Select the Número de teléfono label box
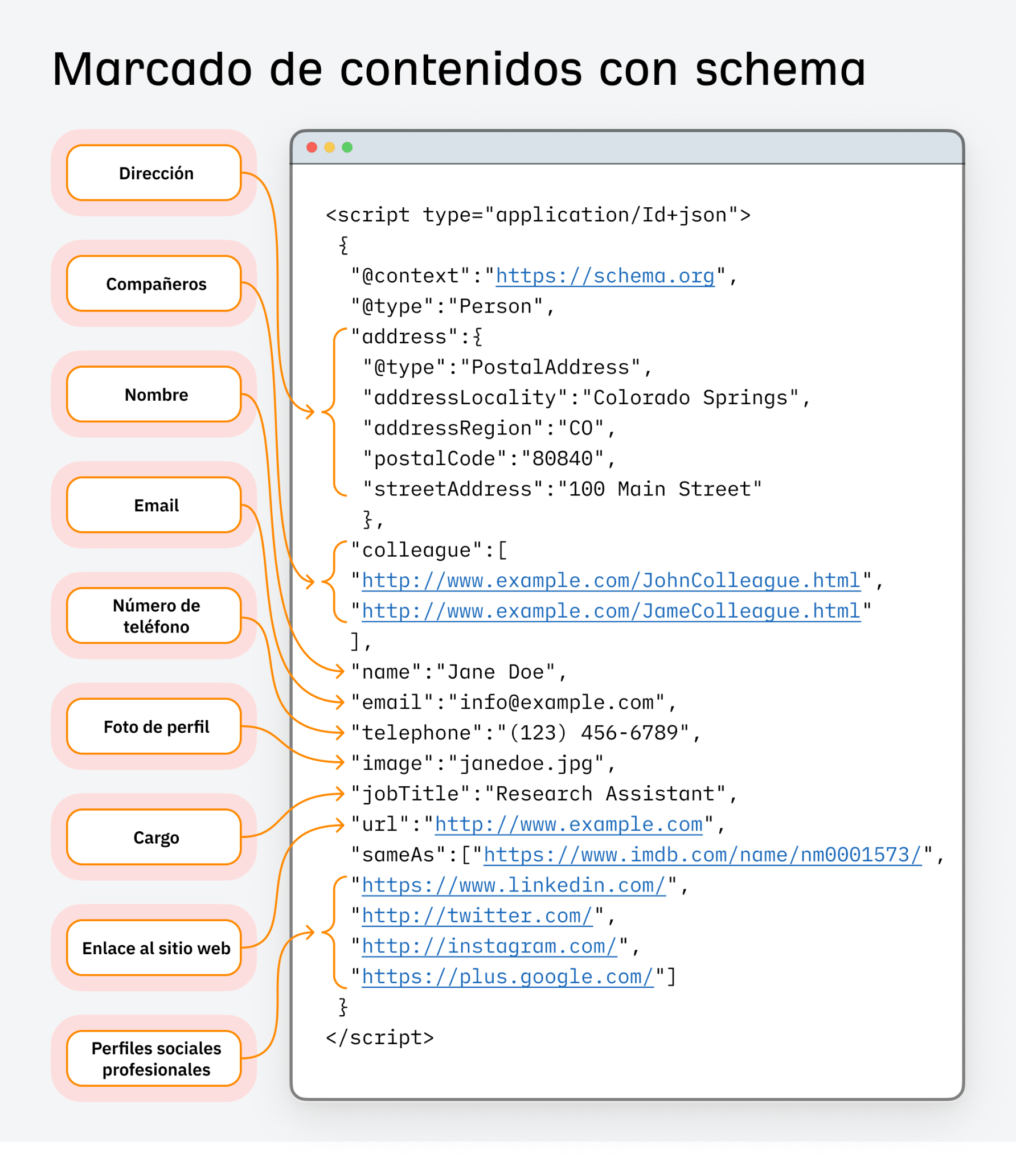Screen dimensions: 1016x1166 [x=155, y=616]
